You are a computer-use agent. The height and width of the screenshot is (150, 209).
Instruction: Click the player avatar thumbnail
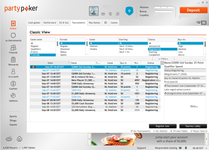[94, 11]
